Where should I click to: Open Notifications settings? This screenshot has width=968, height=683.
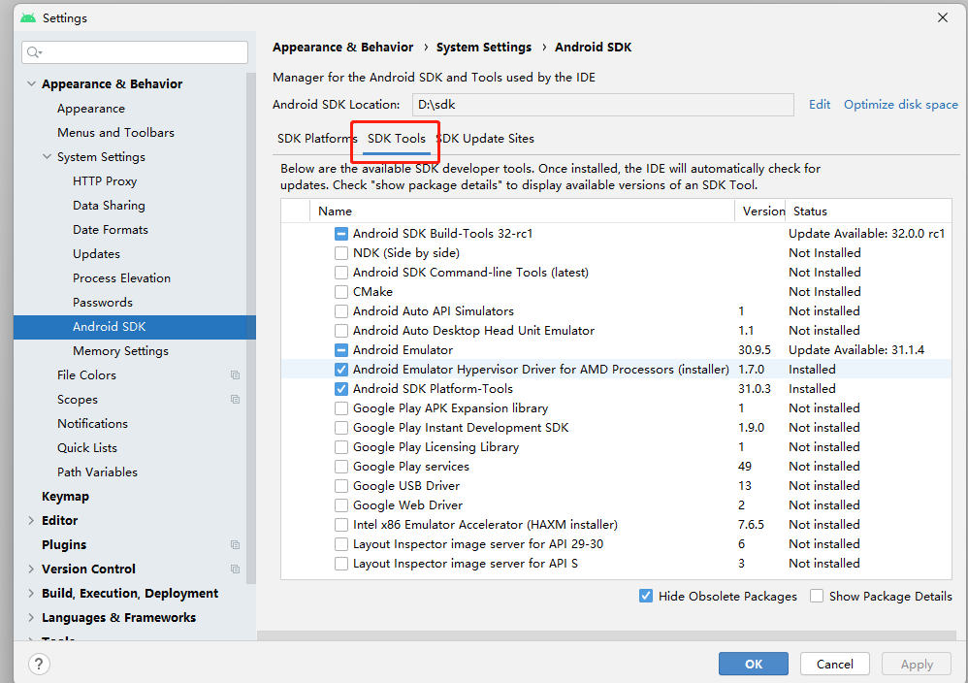92,424
